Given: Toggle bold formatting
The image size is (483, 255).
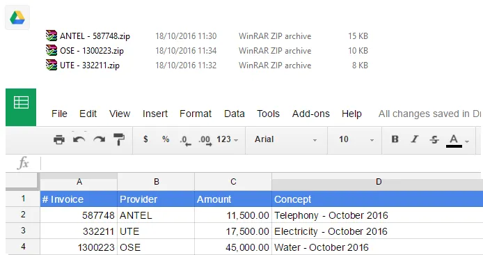Looking at the screenshot, I should click(x=395, y=139).
